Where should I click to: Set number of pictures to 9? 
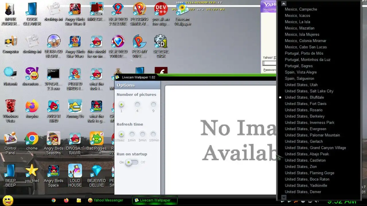153,105
